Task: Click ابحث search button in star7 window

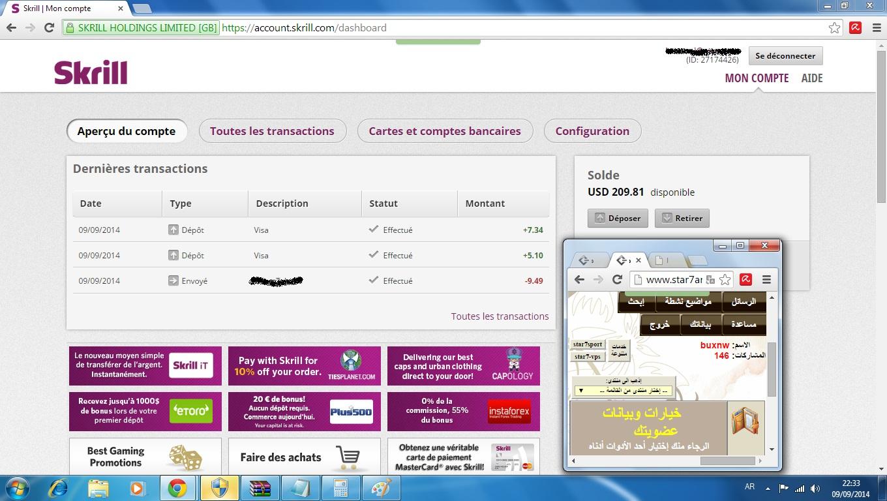Action: pos(636,301)
